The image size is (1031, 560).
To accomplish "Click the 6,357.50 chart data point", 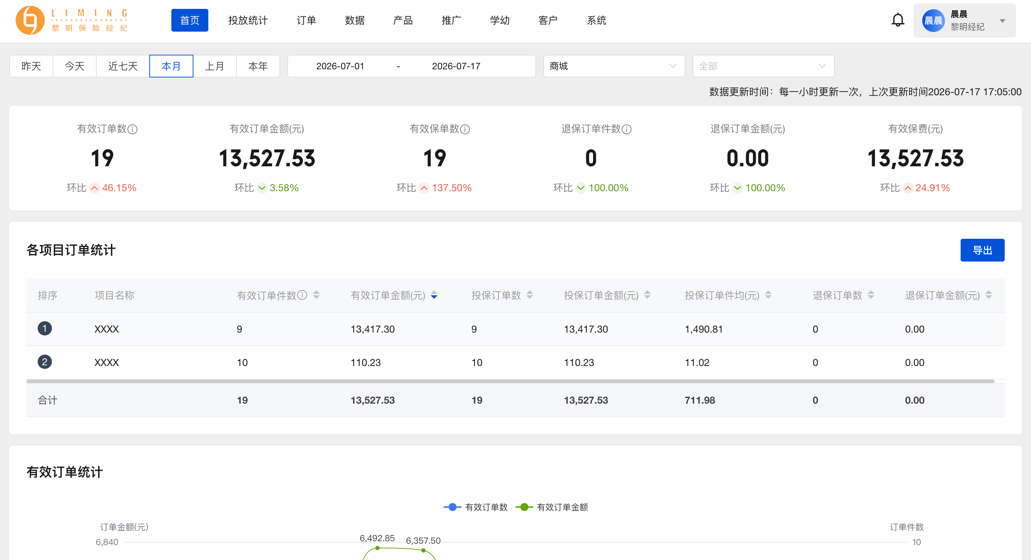I will point(423,550).
